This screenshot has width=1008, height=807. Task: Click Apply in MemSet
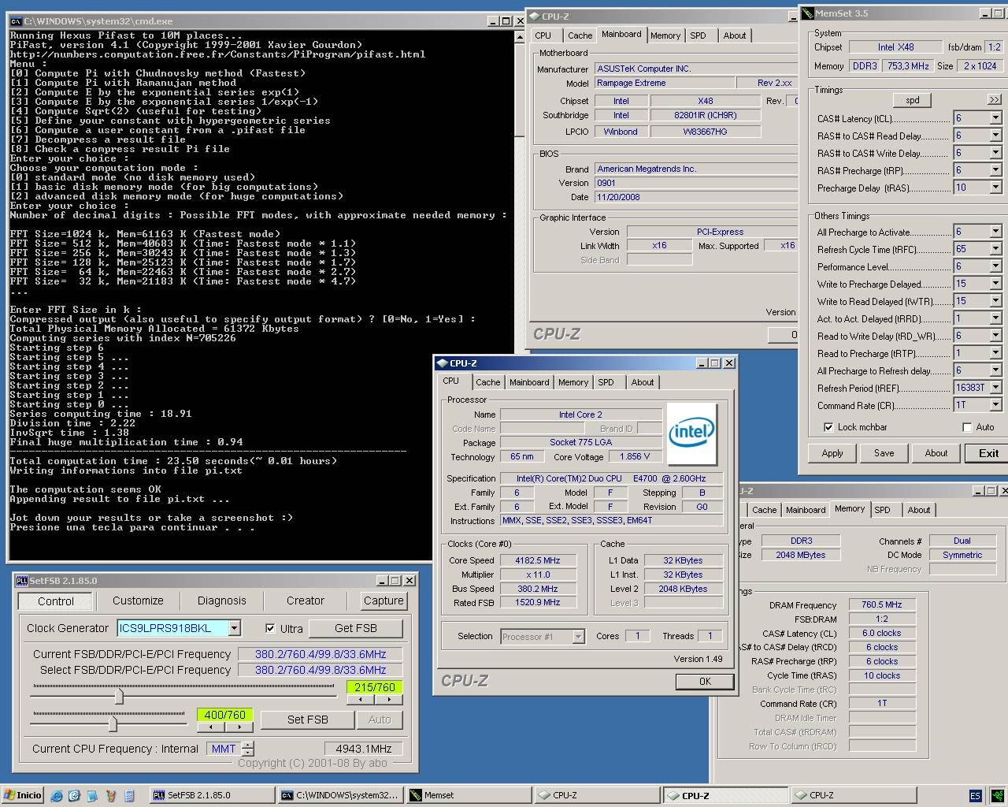click(x=832, y=453)
